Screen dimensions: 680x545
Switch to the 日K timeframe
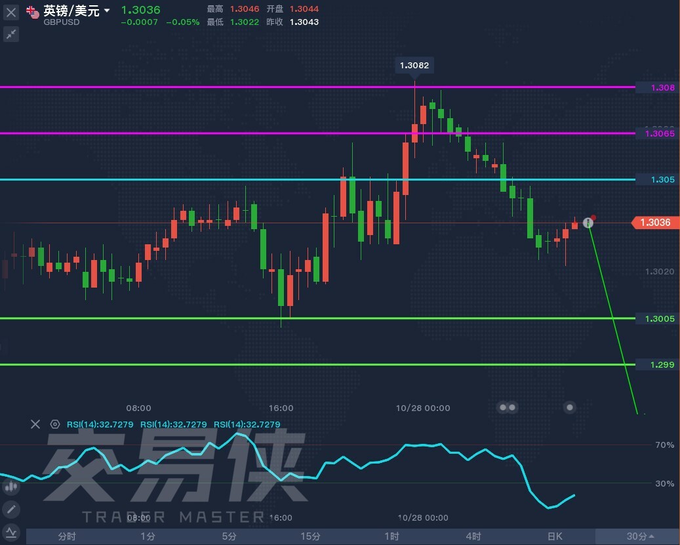click(555, 536)
